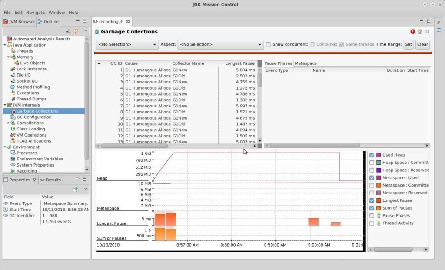Open Automated Analysis Results icon in outline
Image resolution: width=445 pixels, height=270 pixels.
click(10, 39)
